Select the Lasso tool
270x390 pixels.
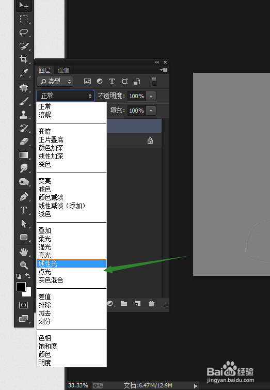[x=24, y=33]
